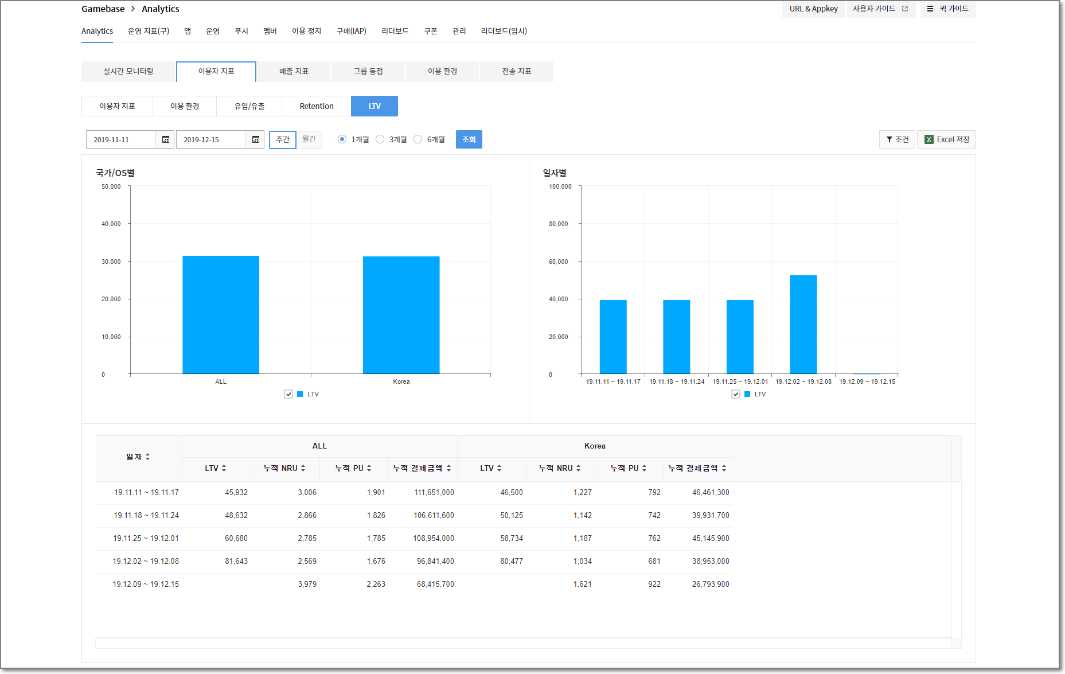Screen dimensions: 1065x674
Task: Select the LTV sub-tab
Action: [x=374, y=106]
